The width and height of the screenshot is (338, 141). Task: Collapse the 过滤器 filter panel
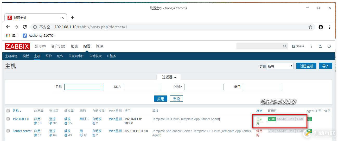pyautogui.click(x=169, y=77)
